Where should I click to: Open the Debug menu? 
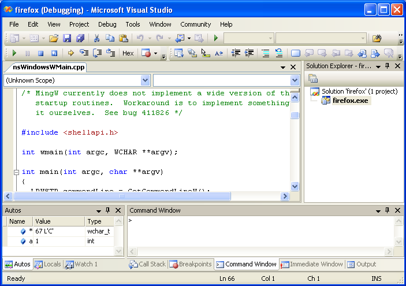107,24
